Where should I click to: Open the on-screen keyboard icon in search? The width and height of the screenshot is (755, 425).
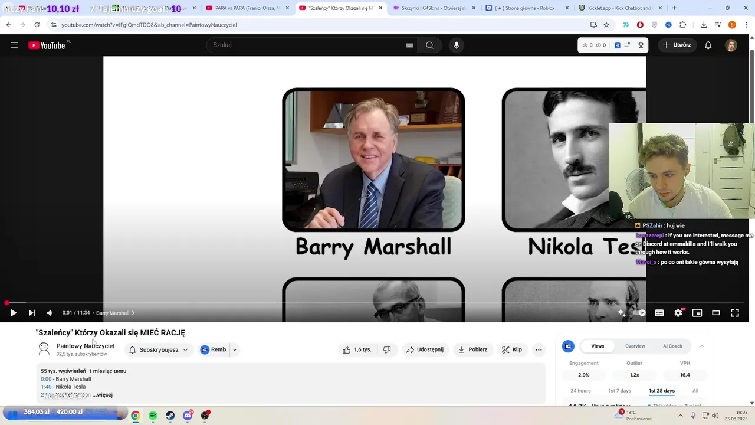coord(409,45)
